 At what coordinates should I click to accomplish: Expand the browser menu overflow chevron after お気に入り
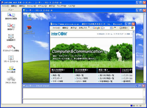89,27
